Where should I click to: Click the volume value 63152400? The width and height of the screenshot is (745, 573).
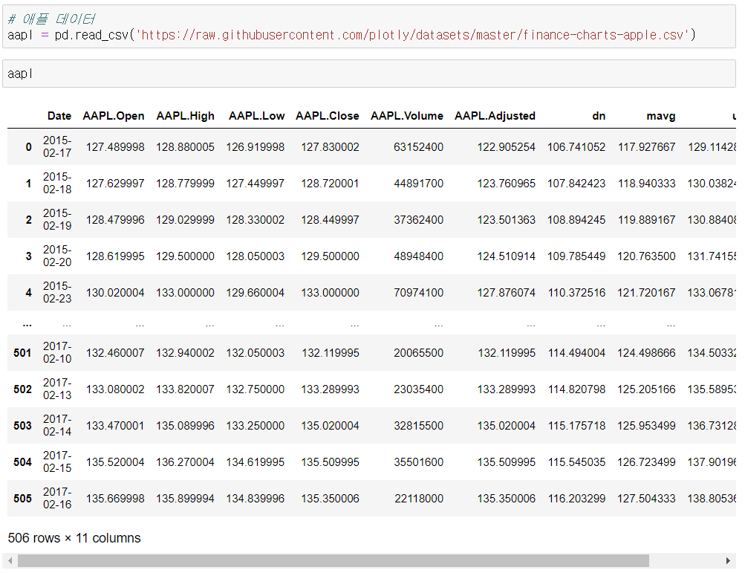419,147
